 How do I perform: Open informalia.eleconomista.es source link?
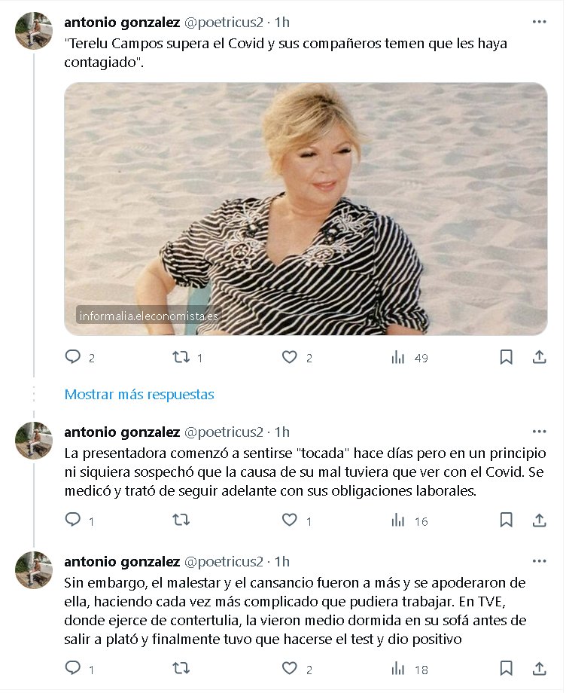click(148, 316)
